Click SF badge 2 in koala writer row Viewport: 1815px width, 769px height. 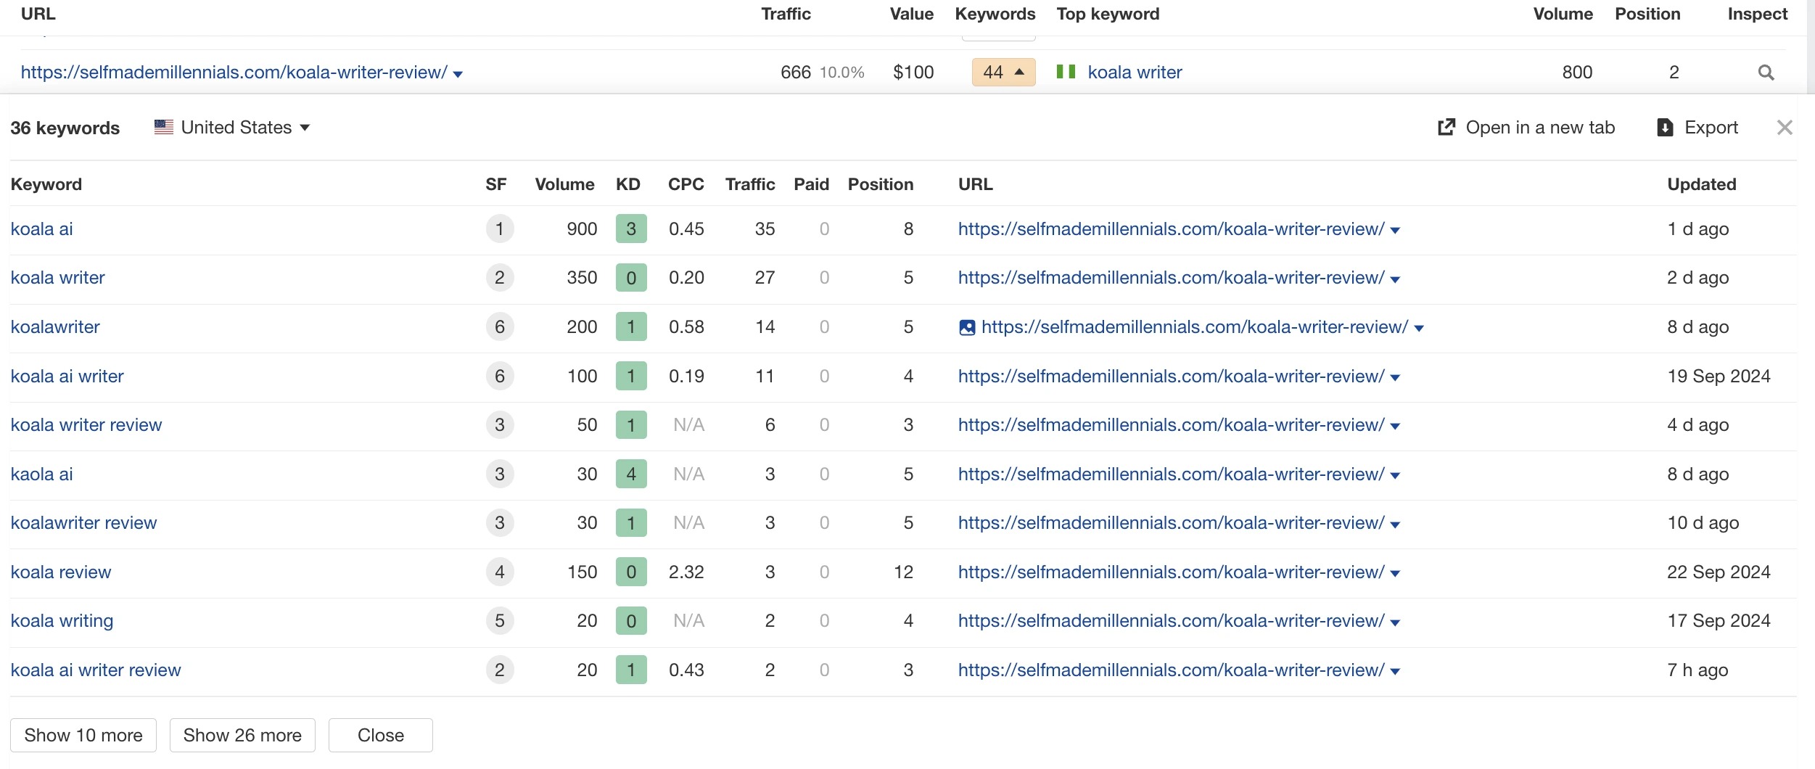coord(500,278)
